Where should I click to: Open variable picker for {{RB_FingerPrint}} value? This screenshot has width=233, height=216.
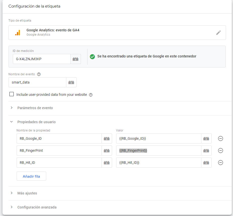click(206, 151)
